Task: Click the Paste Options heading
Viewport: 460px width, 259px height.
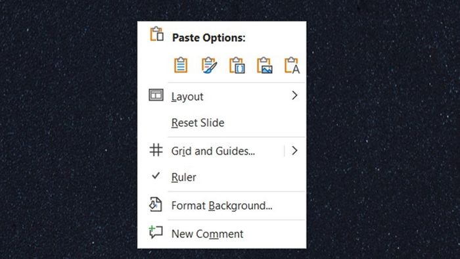Action: click(208, 38)
